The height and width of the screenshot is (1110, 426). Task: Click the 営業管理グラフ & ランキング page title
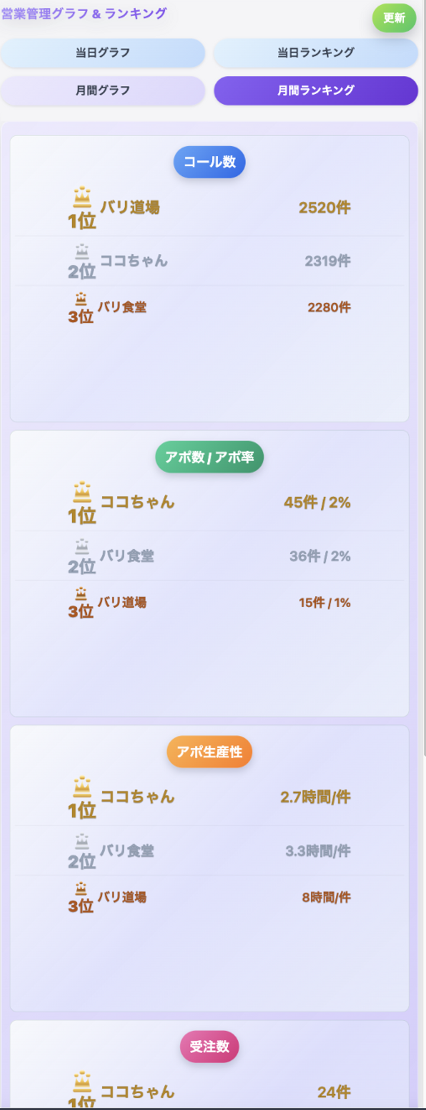(84, 14)
